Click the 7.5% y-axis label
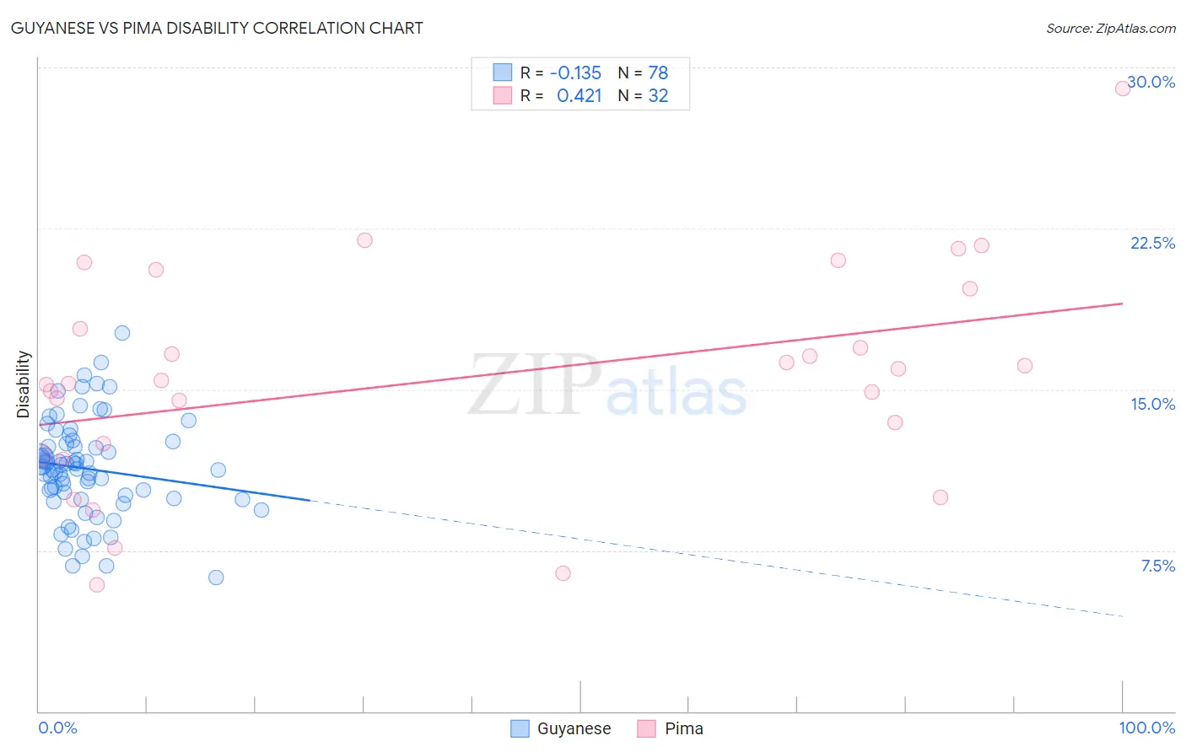 click(x=1157, y=566)
